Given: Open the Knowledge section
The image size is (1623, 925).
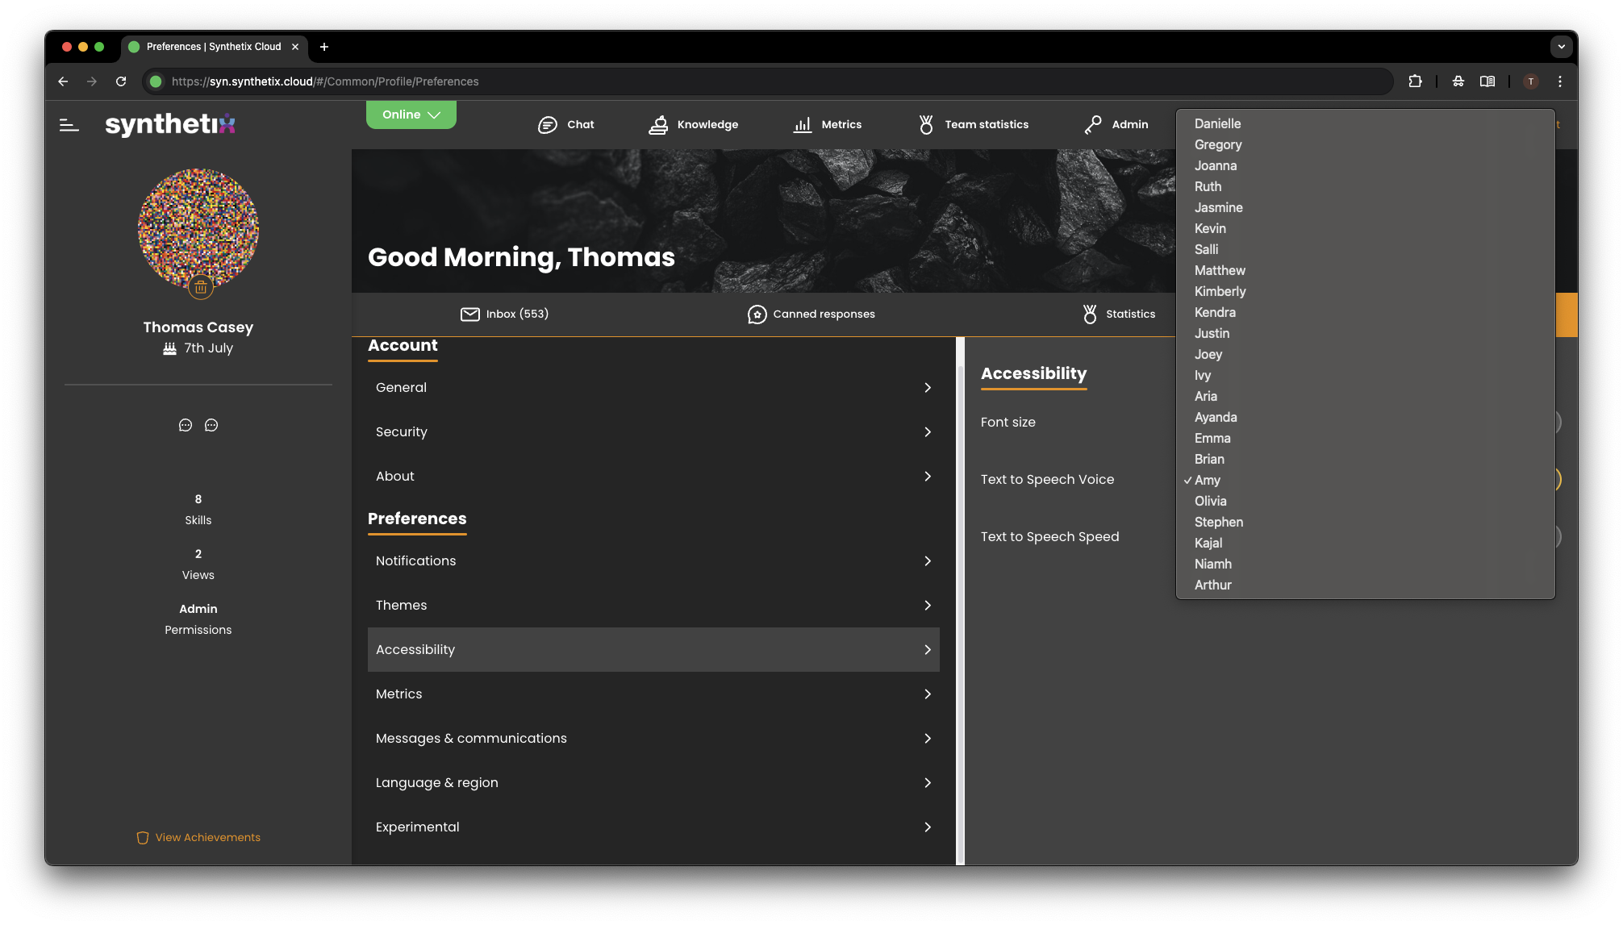Looking at the screenshot, I should click(x=694, y=125).
